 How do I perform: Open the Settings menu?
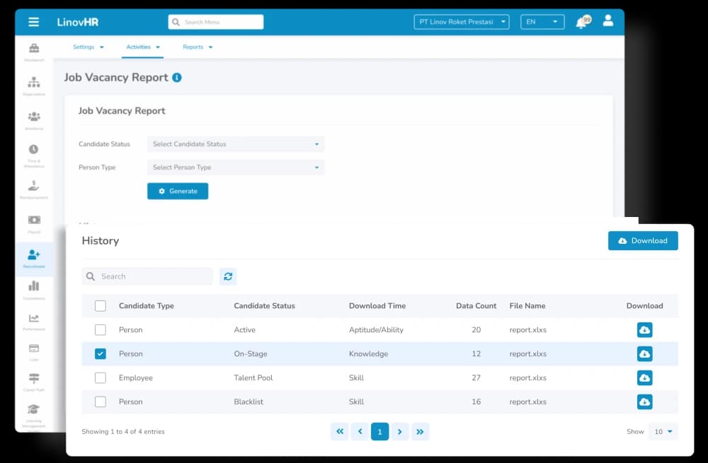[88, 47]
